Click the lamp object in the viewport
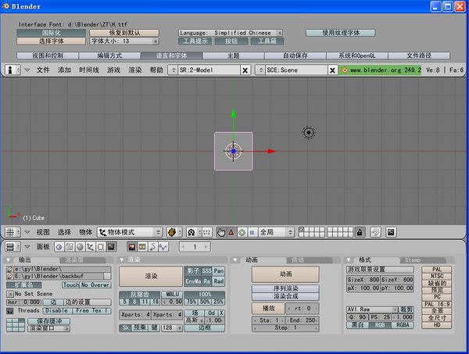This screenshot has width=469, height=354. point(310,133)
